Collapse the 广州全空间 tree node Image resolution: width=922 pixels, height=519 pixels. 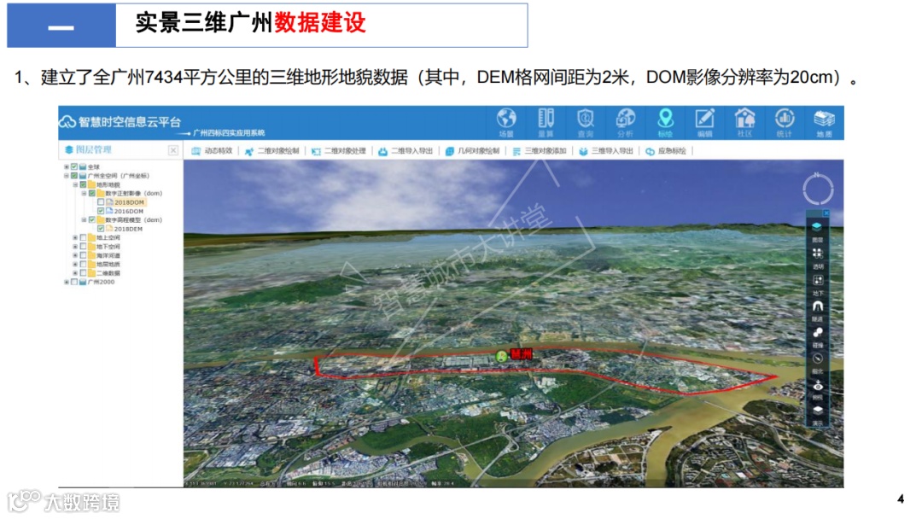click(67, 176)
